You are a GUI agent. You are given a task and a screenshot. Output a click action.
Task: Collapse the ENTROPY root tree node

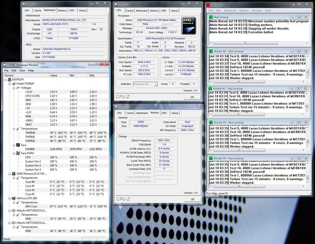[x=5, y=80]
